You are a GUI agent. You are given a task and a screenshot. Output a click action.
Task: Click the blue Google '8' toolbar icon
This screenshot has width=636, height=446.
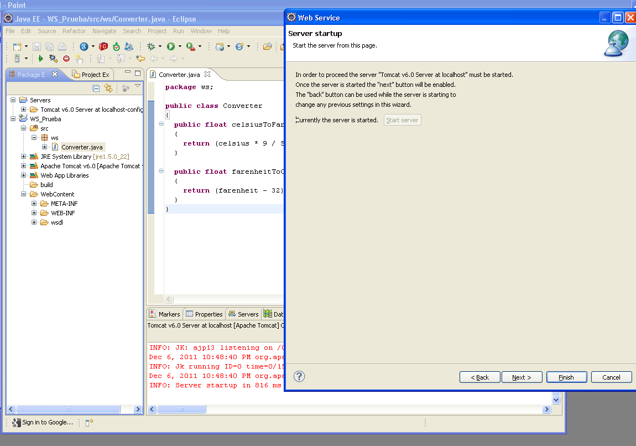pyautogui.click(x=84, y=46)
